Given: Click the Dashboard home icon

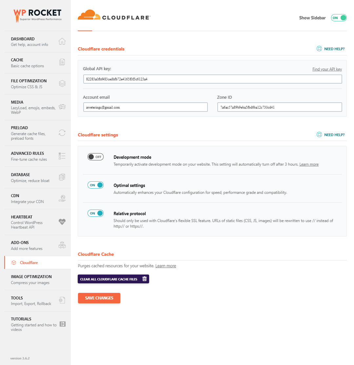Looking at the screenshot, I should click(62, 41).
